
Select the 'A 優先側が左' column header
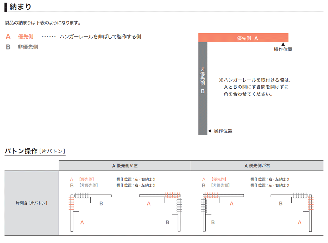click(125, 166)
